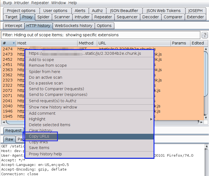Switch to Comparer tab

tap(173, 17)
